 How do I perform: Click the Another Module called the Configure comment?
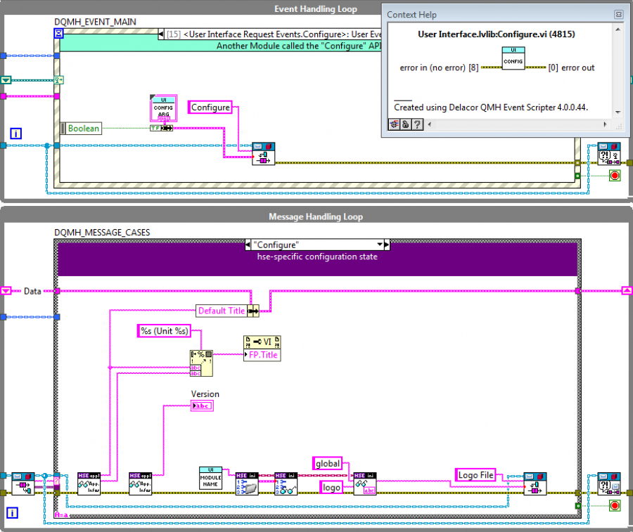(x=299, y=46)
